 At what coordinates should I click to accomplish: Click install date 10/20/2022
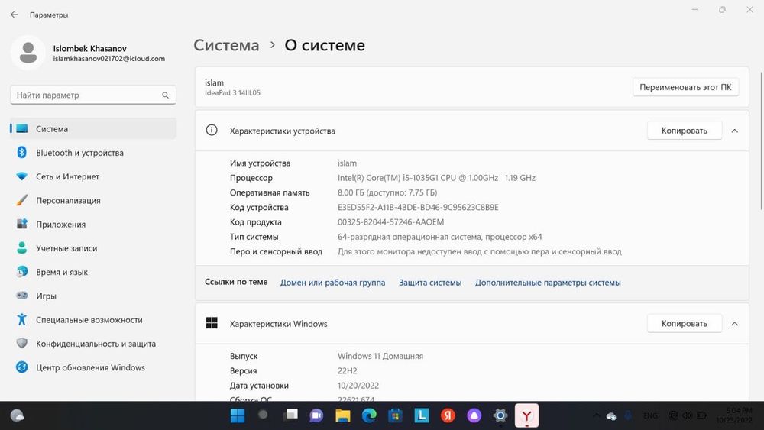click(x=358, y=385)
